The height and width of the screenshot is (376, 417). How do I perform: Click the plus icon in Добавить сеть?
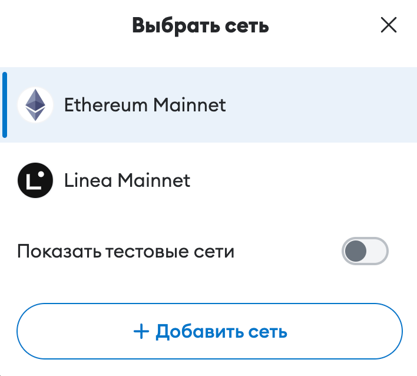pyautogui.click(x=141, y=332)
